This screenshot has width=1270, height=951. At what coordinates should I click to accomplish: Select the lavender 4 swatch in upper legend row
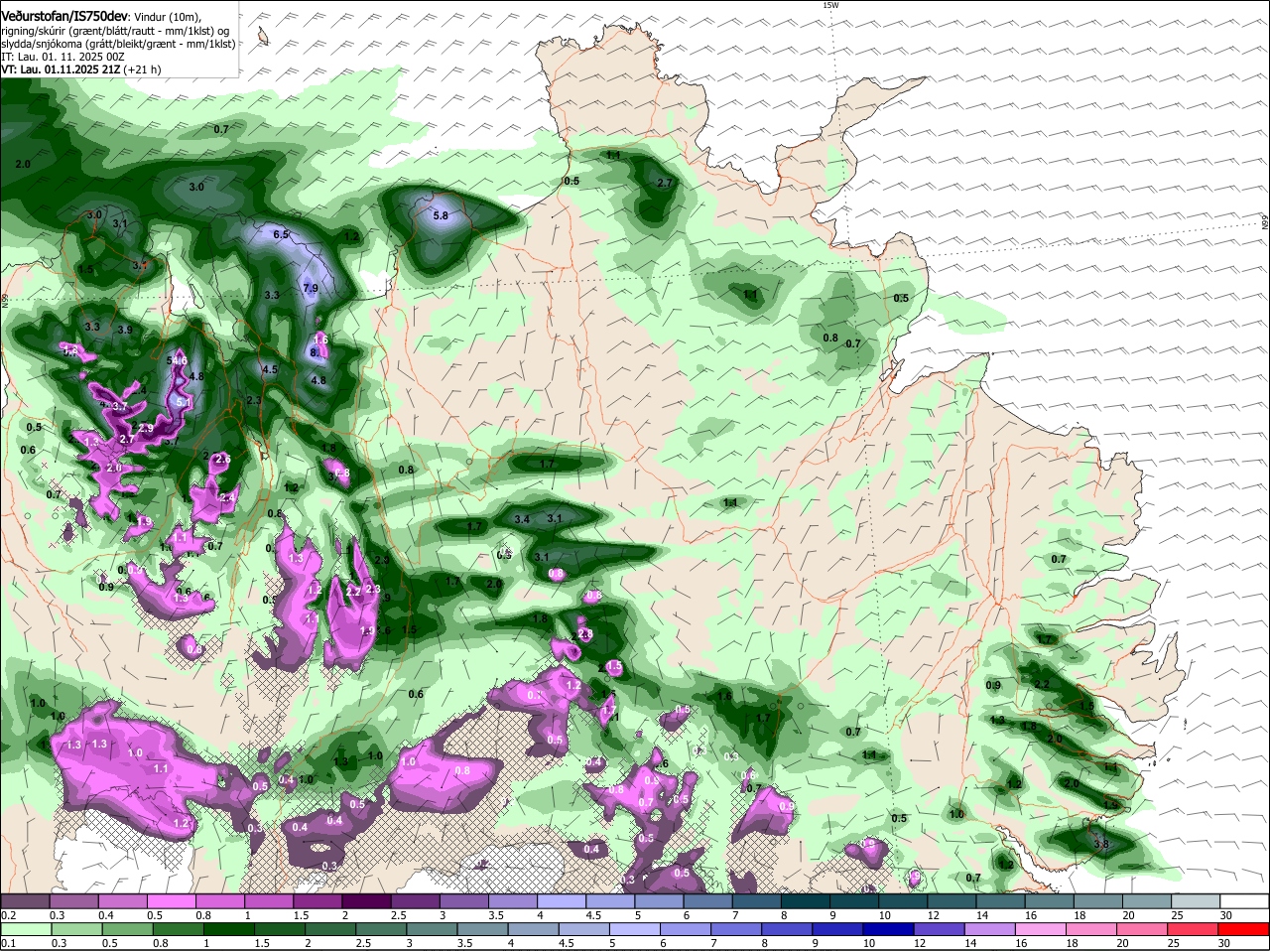coord(562,900)
